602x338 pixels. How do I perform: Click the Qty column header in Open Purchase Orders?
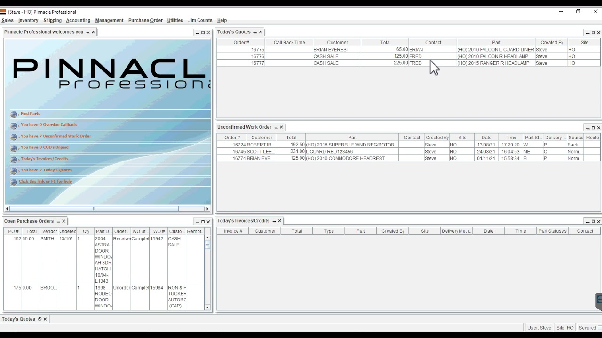tap(86, 231)
